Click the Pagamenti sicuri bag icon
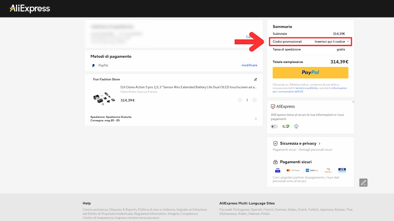This screenshot has width=394, height=221. [x=275, y=162]
